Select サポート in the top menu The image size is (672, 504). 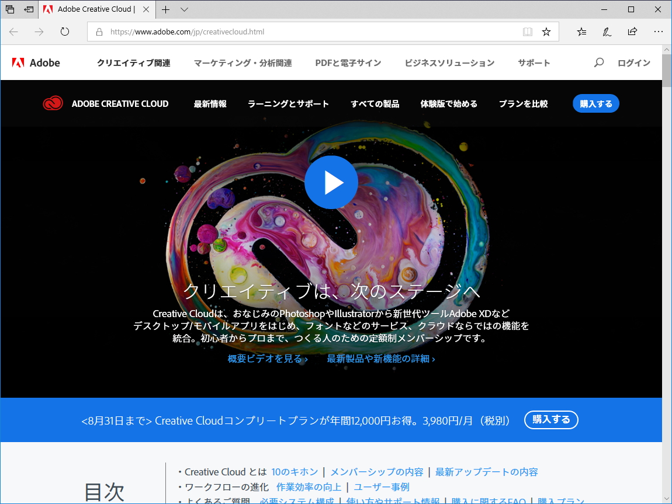pyautogui.click(x=534, y=62)
